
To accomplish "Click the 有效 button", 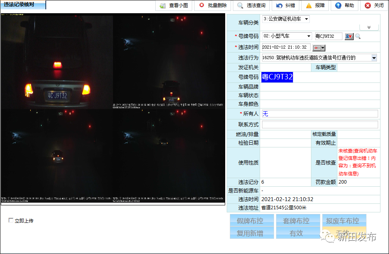I will [x=298, y=233].
